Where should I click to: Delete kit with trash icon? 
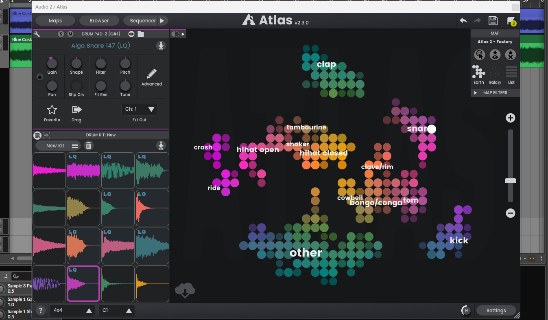tap(89, 145)
